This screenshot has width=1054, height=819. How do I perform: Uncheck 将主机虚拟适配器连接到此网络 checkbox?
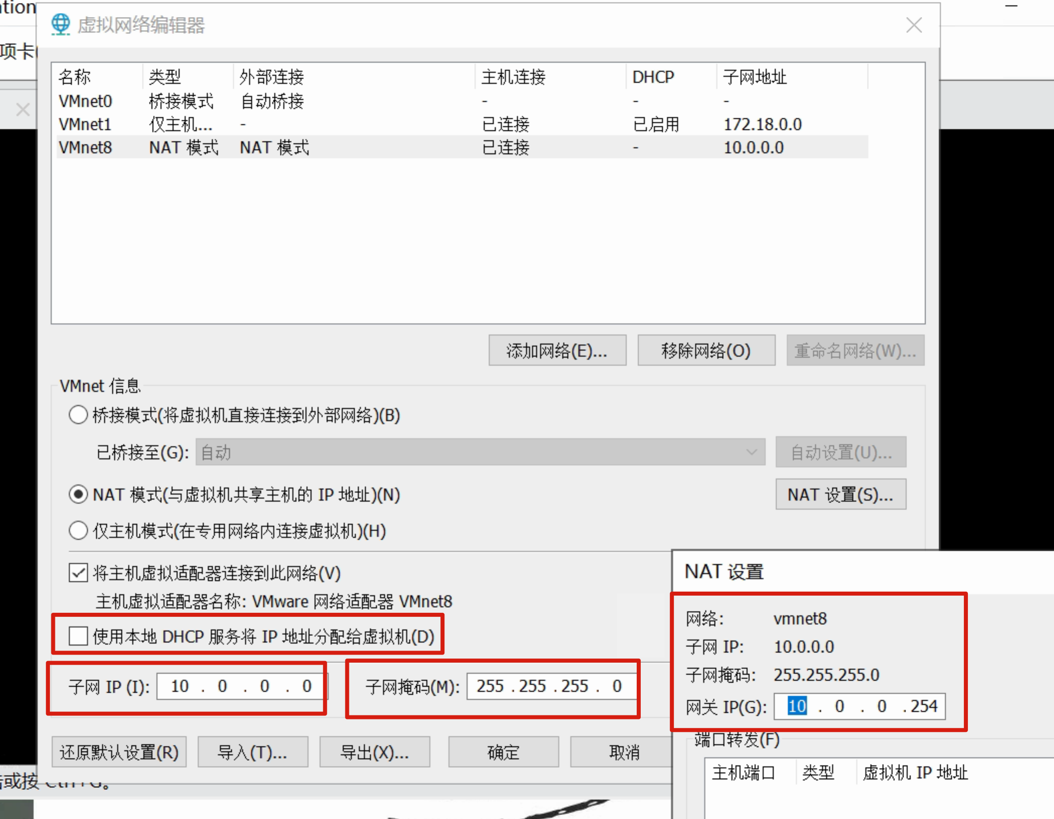point(78,573)
